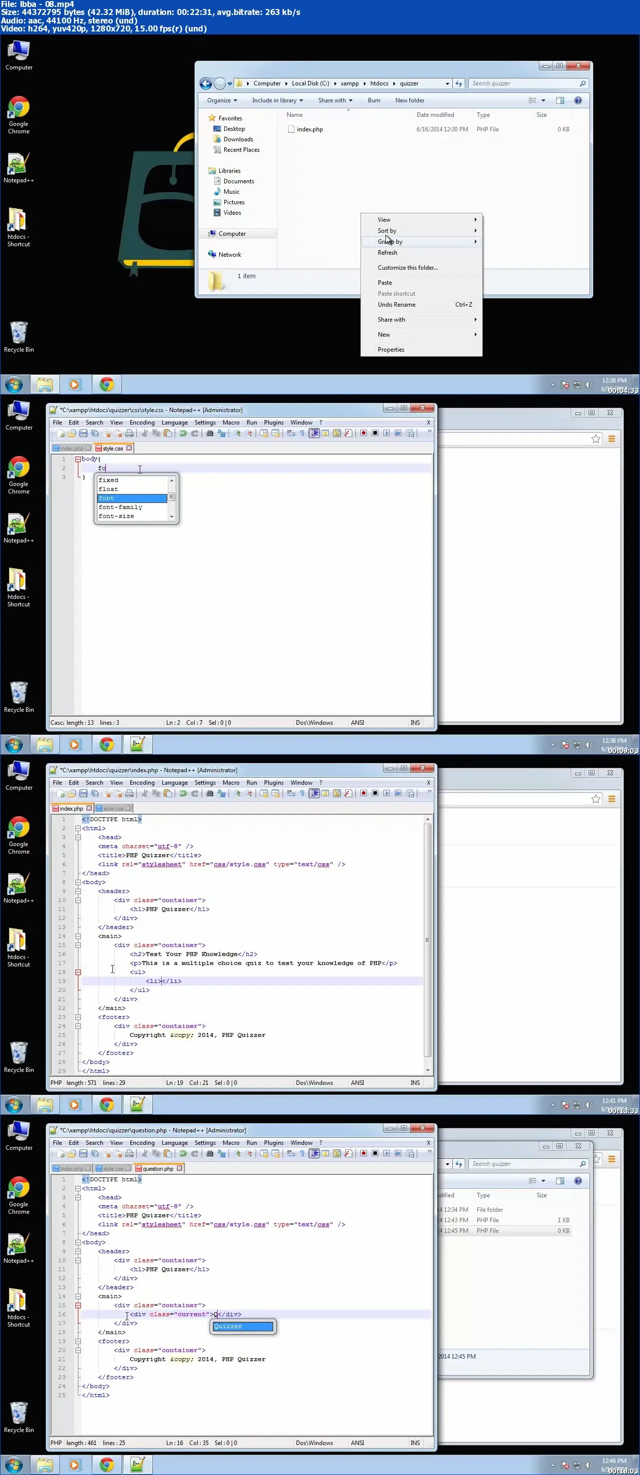Collapse the <main> fold marker on question.php line 14
Image resolution: width=640 pixels, height=1475 pixels.
pyautogui.click(x=78, y=1296)
